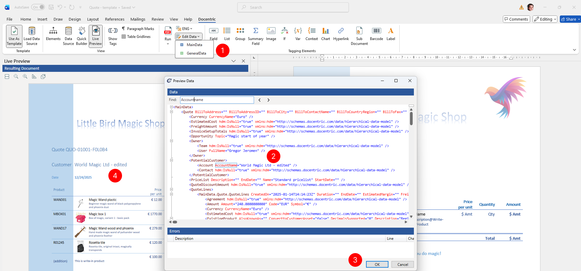Insert an If tagging element
This screenshot has height=271, width=581.
pyautogui.click(x=284, y=33)
